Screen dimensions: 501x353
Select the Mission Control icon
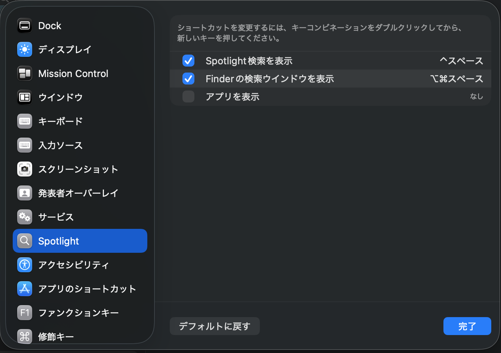pyautogui.click(x=25, y=73)
